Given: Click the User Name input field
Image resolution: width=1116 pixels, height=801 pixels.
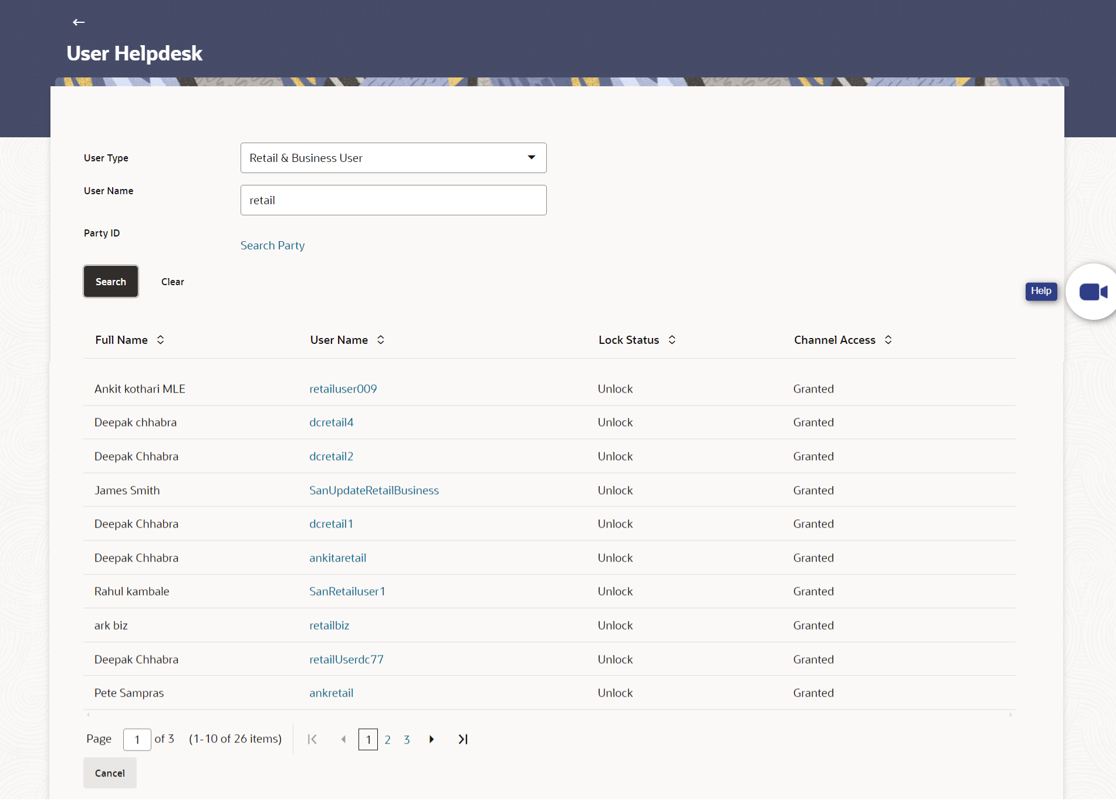Looking at the screenshot, I should coord(393,200).
